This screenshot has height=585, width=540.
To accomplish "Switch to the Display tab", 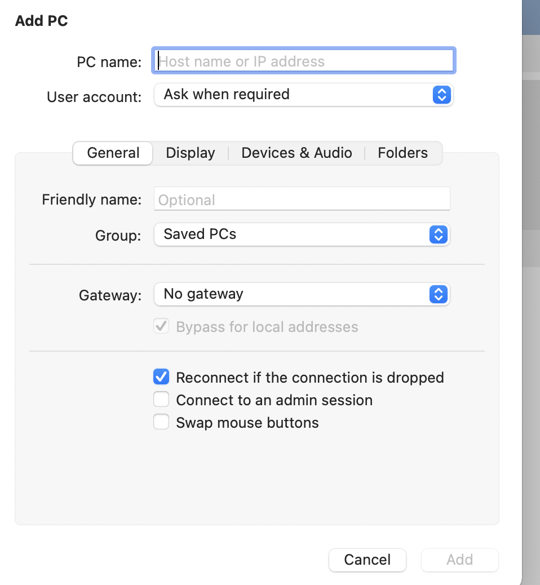I will 191,153.
